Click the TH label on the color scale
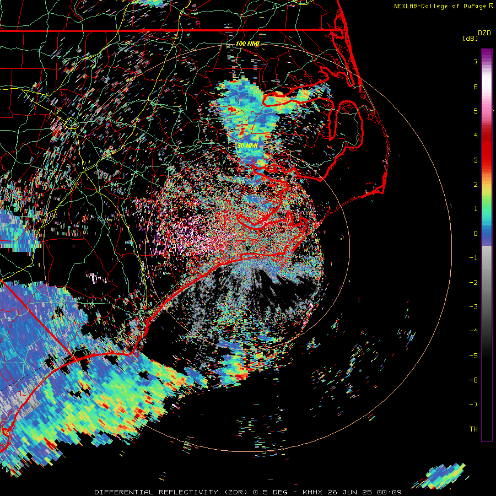 pos(473,429)
